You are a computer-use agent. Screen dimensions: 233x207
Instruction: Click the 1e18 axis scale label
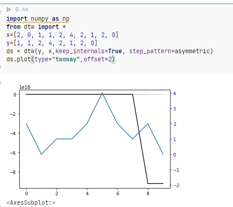tap(25, 87)
